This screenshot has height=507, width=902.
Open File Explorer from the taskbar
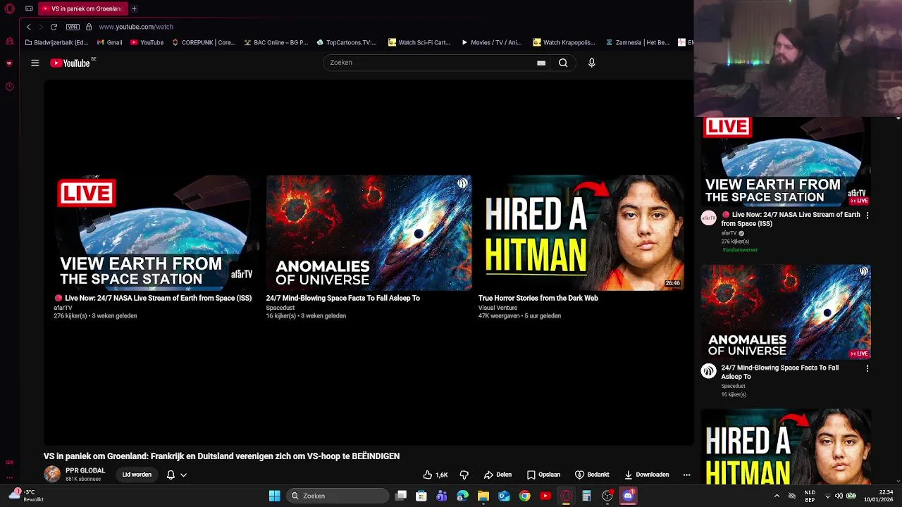tap(483, 496)
